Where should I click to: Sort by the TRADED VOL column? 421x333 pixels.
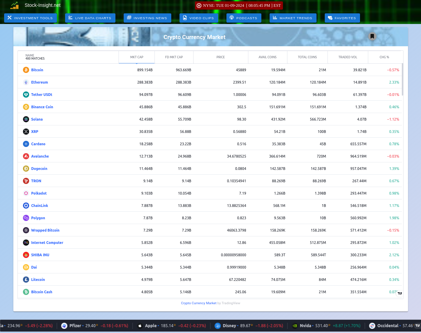tap(348, 57)
